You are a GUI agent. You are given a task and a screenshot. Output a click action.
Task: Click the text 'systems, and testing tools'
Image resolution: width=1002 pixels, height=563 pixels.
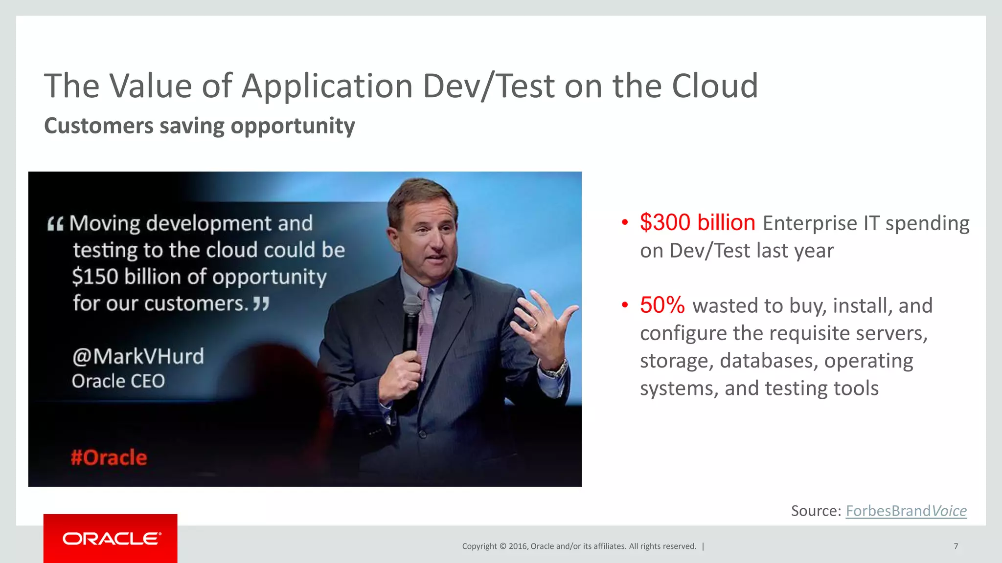coord(759,389)
